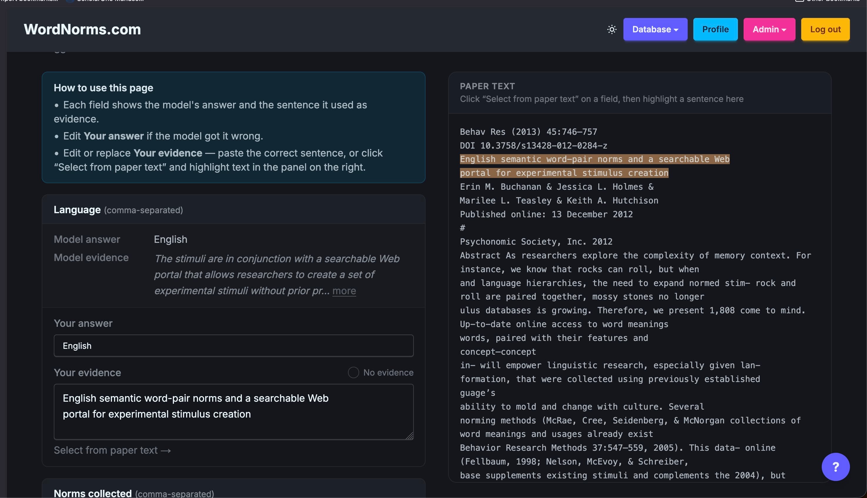Click the line Up-to-date online access to word meanings
Screen dimensions: 867x498
click(564, 324)
